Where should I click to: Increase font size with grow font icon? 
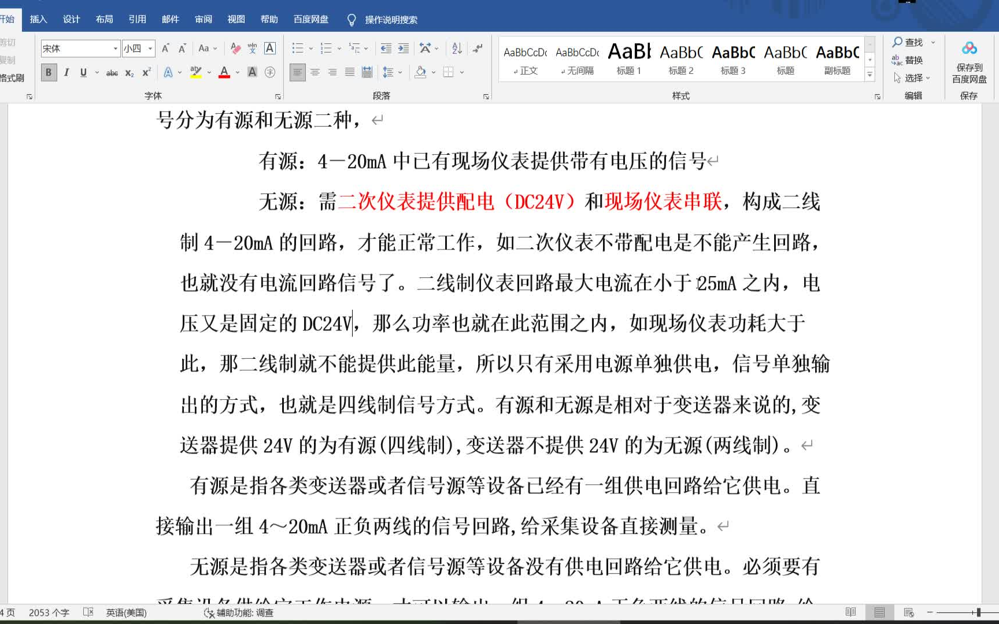[165, 49]
